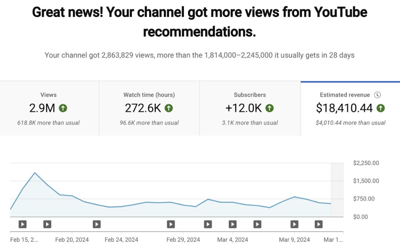Image resolution: width=400 pixels, height=249 pixels.
Task: Click the '618.8K more than usual' text
Action: [48, 123]
